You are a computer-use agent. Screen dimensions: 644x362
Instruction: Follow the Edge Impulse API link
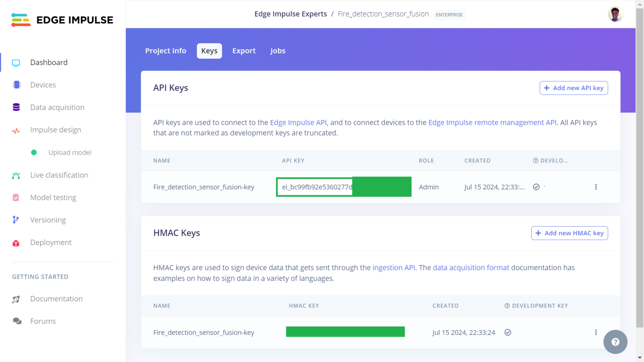[298, 123]
